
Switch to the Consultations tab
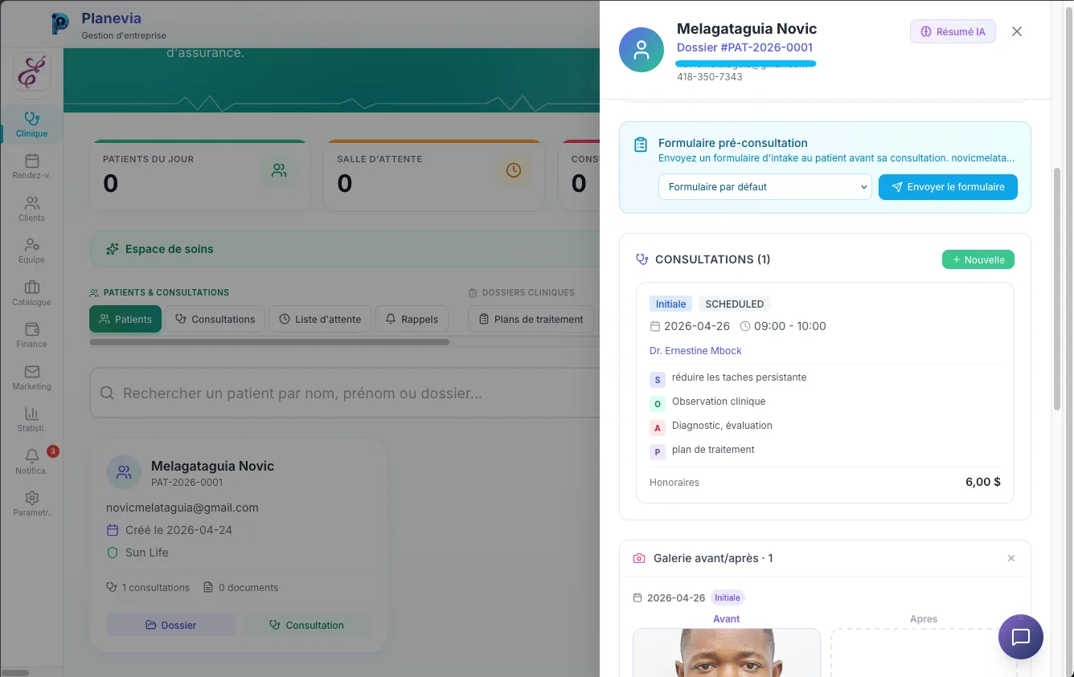(215, 319)
